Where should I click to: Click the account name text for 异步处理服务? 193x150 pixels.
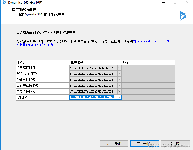(91, 91)
